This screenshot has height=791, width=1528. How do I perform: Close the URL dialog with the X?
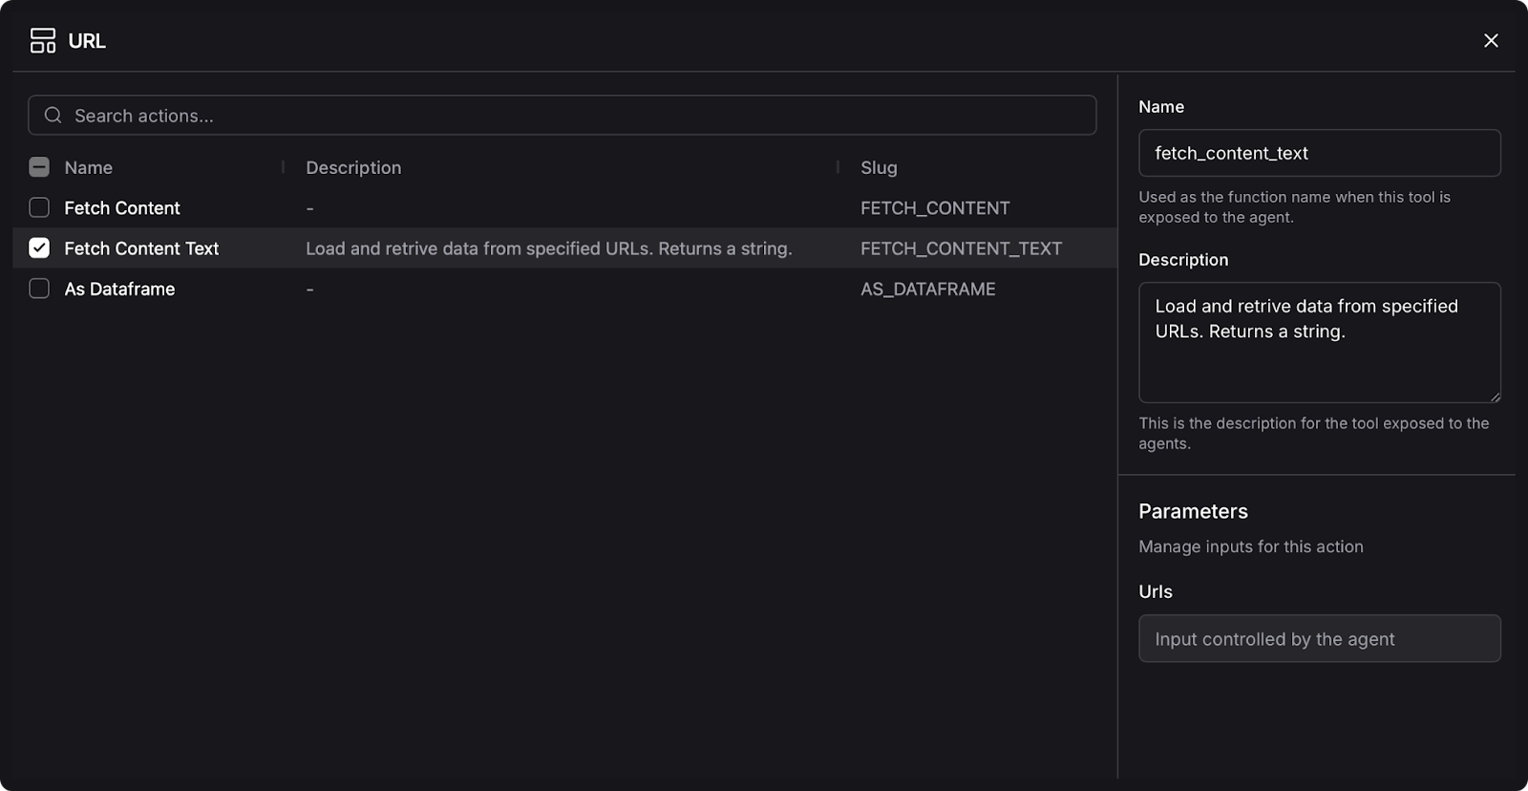[1491, 40]
